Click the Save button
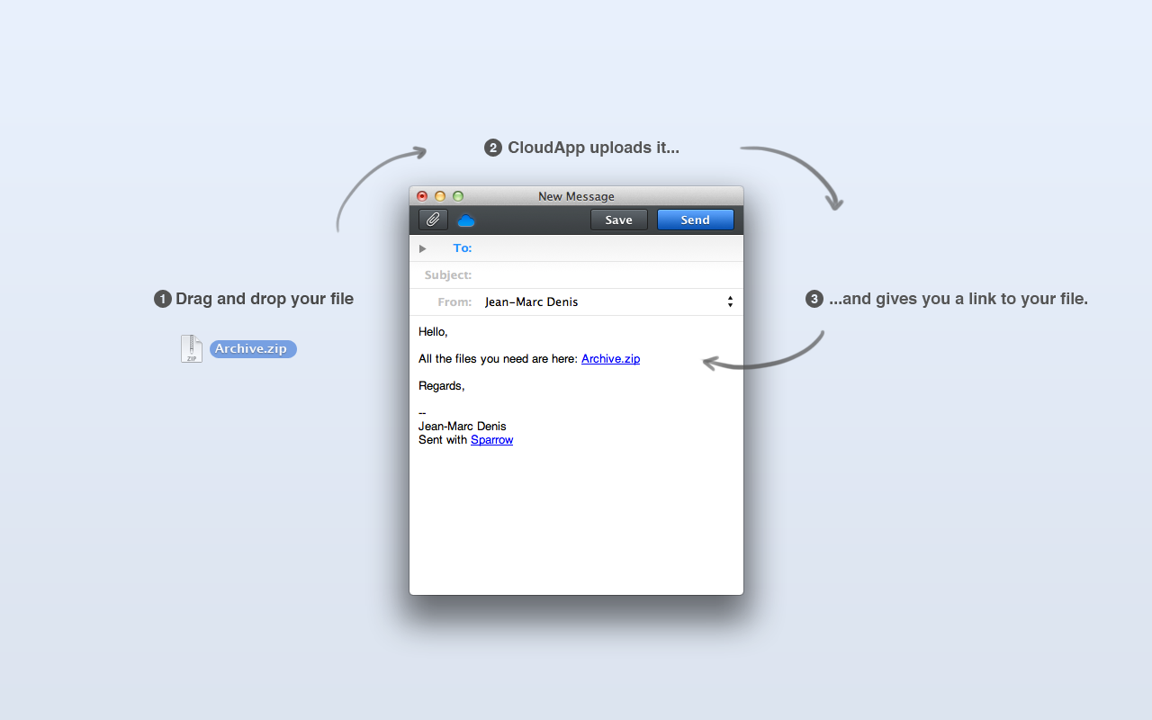The height and width of the screenshot is (720, 1152). (619, 220)
